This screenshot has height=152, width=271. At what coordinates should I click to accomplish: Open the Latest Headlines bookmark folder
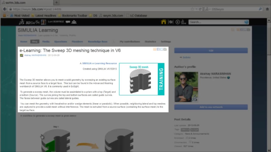(44, 15)
